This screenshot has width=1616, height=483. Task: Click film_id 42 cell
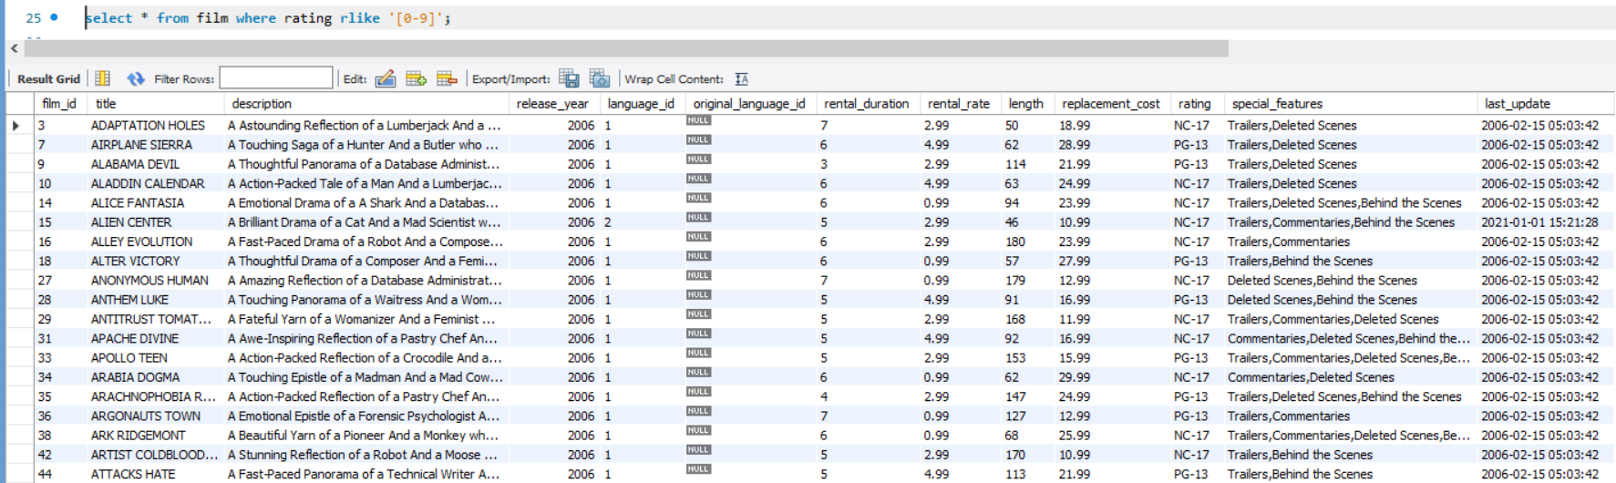pyautogui.click(x=62, y=455)
